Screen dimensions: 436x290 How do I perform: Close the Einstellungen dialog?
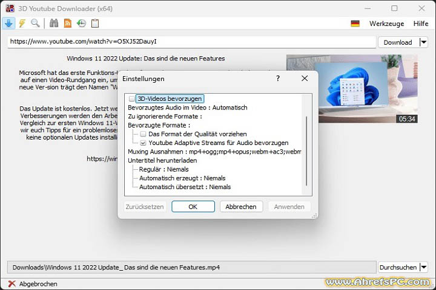pos(305,79)
